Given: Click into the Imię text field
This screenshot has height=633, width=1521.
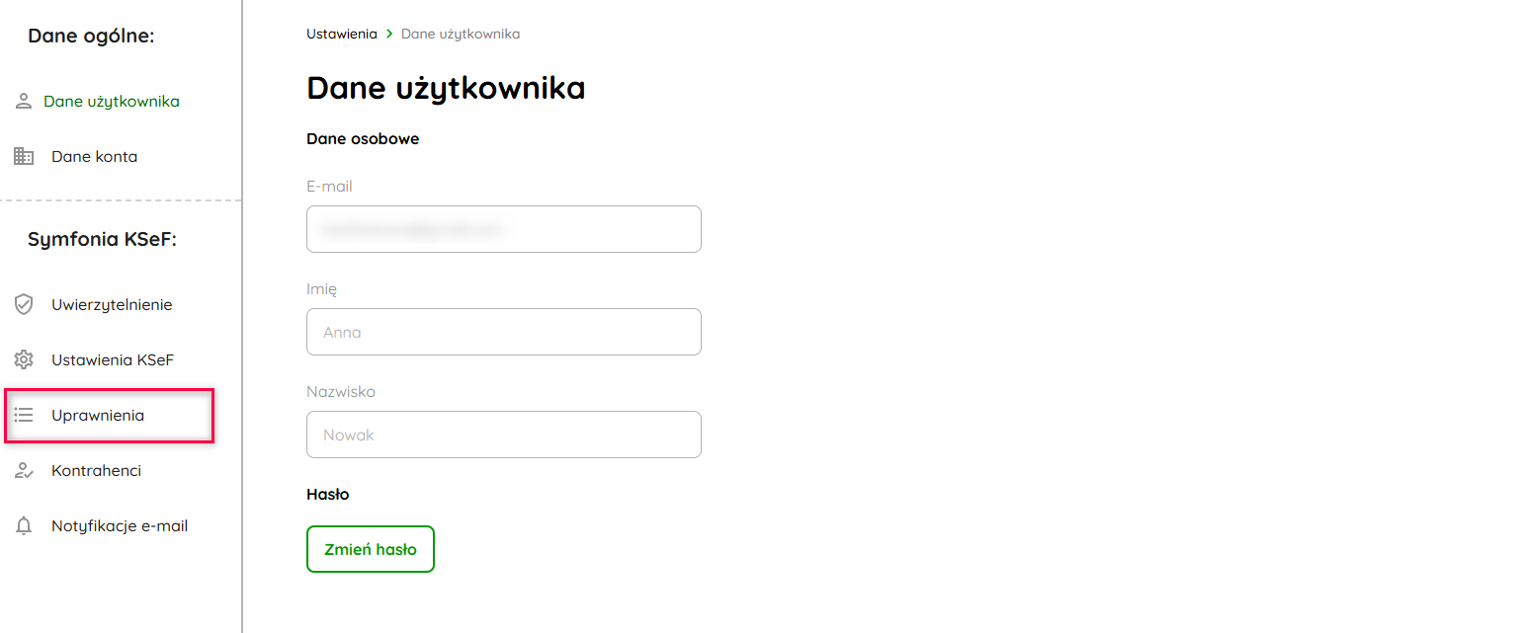Looking at the screenshot, I should (503, 332).
